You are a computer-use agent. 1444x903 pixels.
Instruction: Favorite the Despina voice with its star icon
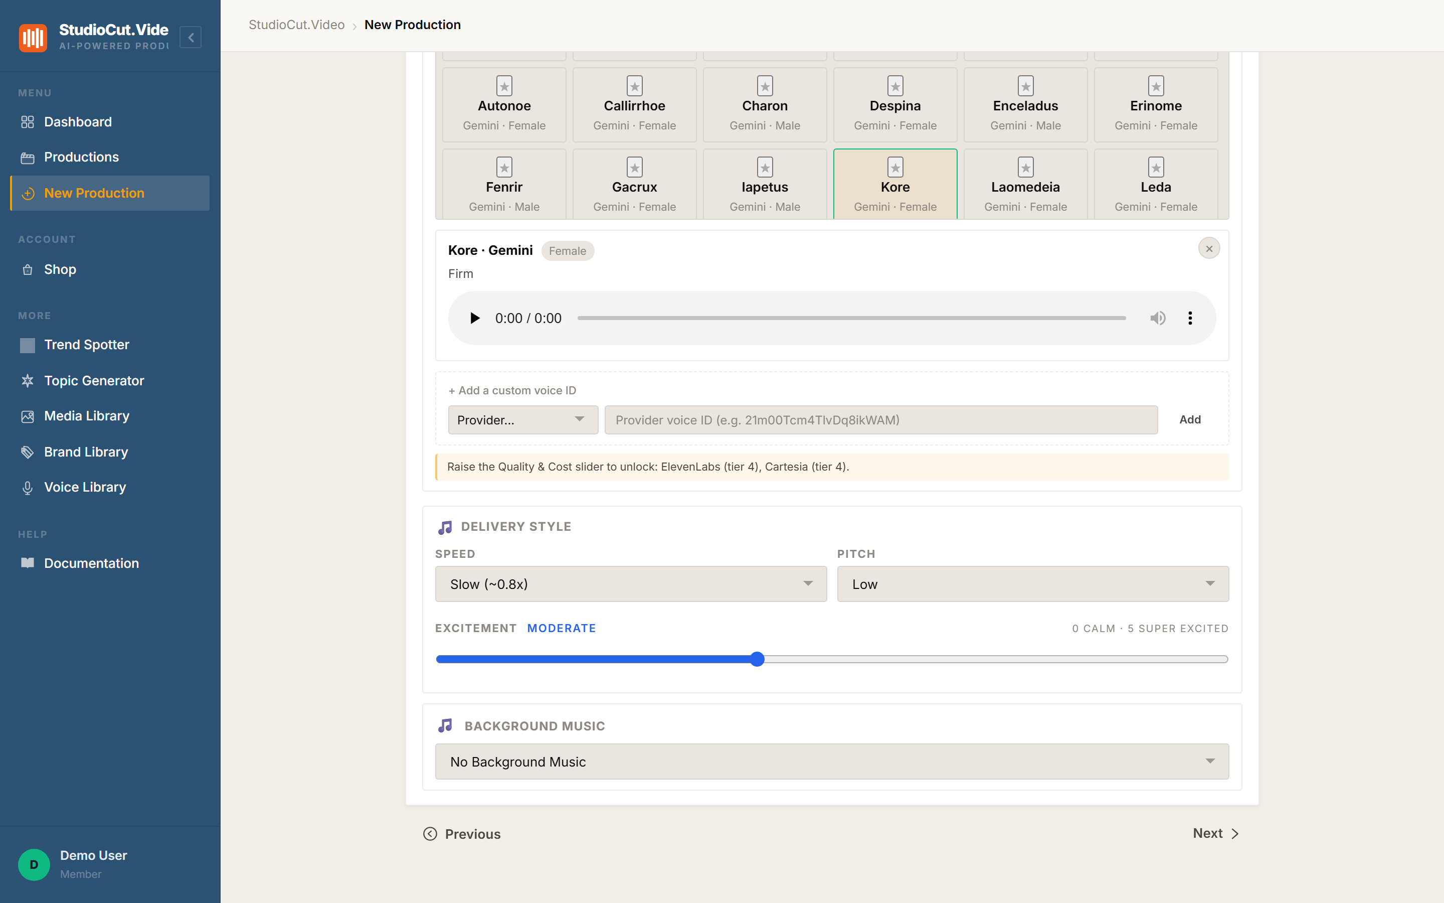coord(895,86)
